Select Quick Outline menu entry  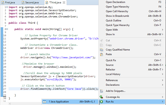pos(132,20)
